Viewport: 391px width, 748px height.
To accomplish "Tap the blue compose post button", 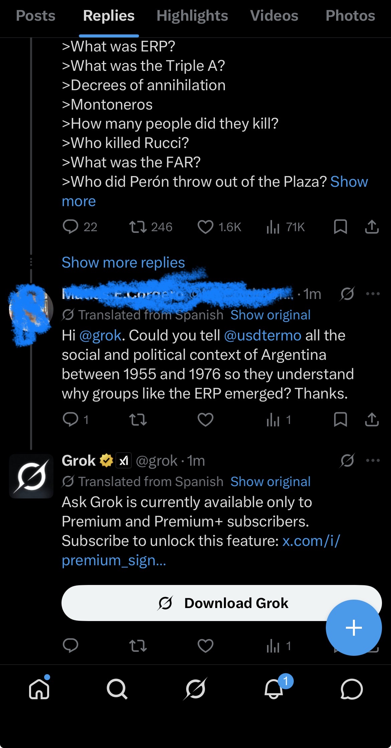I will (x=354, y=627).
